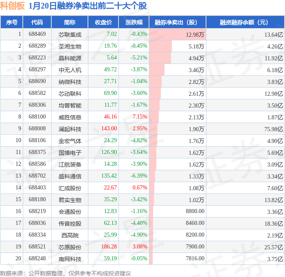The width and height of the screenshot is (285, 277).
Task: Click the 12.98万 net sell value
Action: click(x=195, y=35)
